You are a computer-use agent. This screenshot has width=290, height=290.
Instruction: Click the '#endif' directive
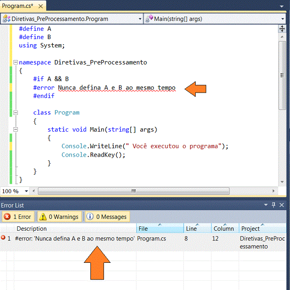[43, 96]
